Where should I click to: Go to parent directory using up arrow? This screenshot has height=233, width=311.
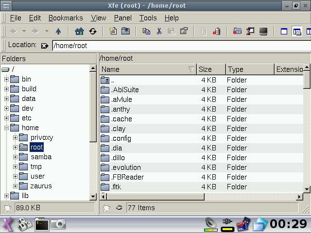point(59,31)
